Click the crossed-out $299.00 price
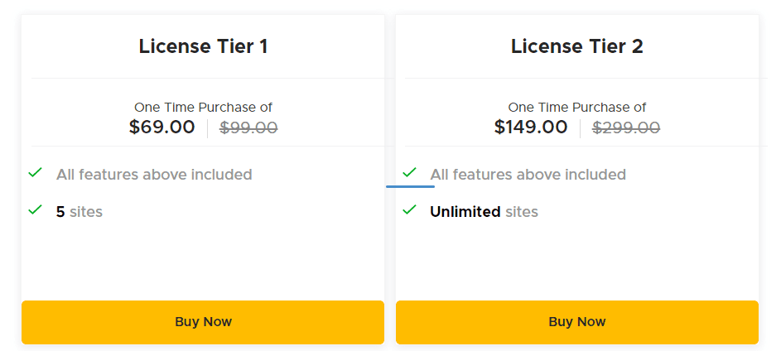This screenshot has height=351, width=781. pyautogui.click(x=626, y=127)
